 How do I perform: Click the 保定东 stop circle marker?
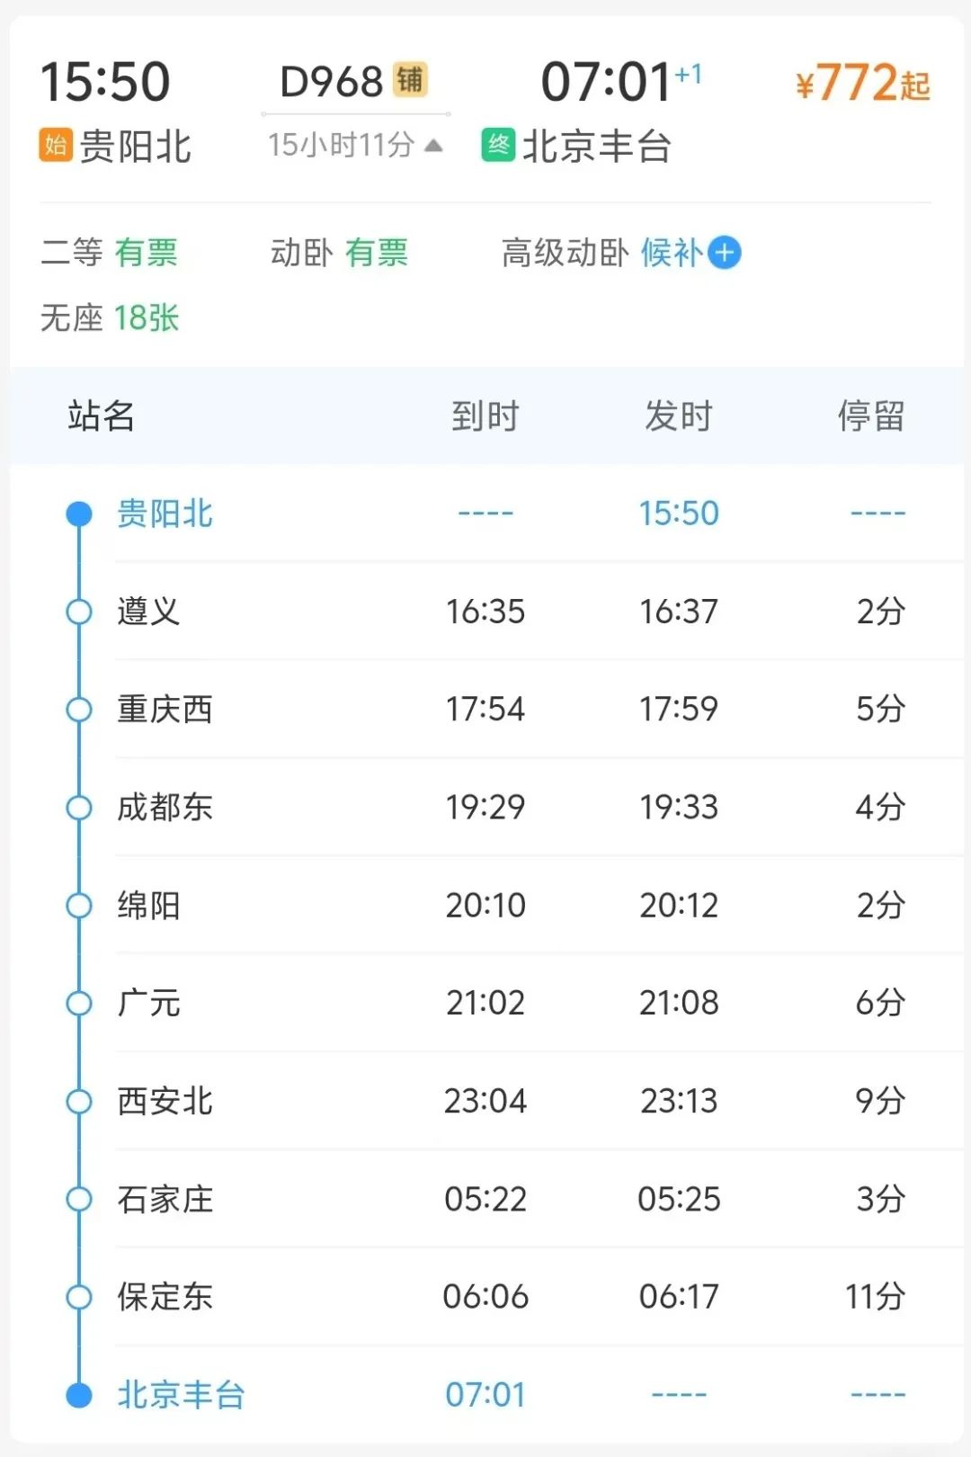79,1297
